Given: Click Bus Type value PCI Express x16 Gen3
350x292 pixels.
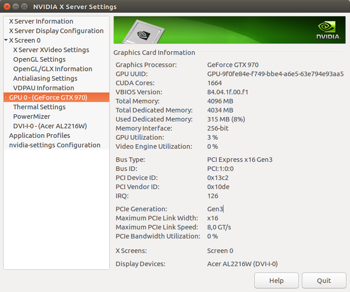Looking at the screenshot, I should coord(240,160).
